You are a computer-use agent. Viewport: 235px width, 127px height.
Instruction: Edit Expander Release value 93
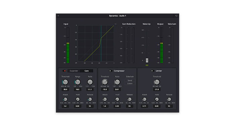point(90,106)
